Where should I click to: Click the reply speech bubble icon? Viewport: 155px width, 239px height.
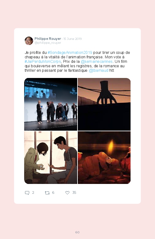[27, 193]
